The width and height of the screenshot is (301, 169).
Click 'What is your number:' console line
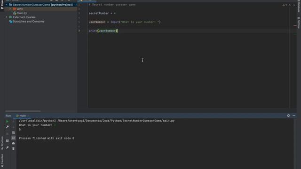36,125
